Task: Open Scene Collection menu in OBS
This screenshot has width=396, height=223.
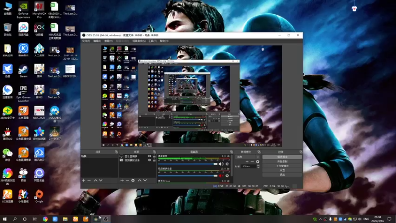Action: [139, 41]
